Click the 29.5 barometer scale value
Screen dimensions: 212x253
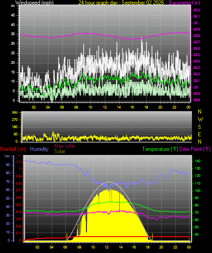(x=197, y=55)
